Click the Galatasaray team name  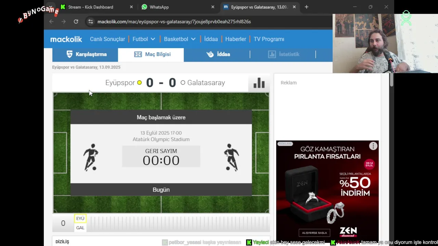click(x=206, y=83)
